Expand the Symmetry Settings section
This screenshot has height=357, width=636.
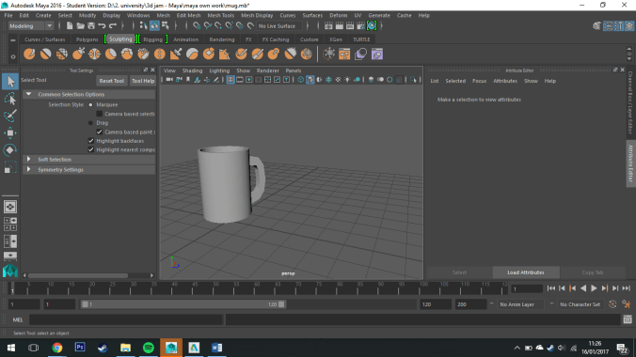point(29,169)
